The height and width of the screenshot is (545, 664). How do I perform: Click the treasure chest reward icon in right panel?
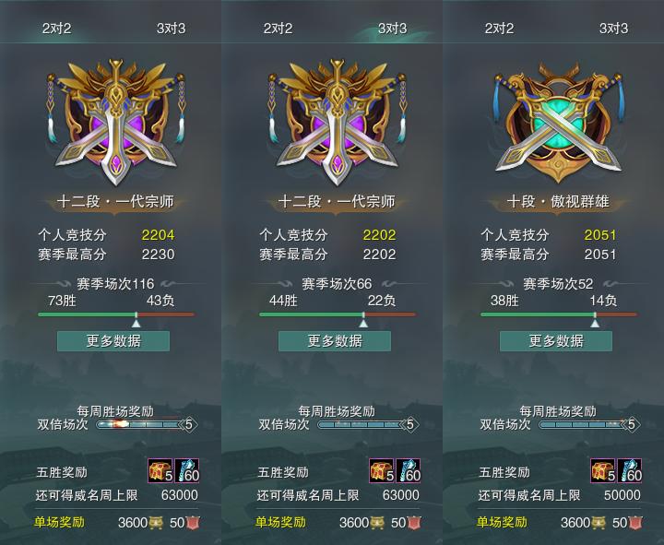click(x=603, y=470)
